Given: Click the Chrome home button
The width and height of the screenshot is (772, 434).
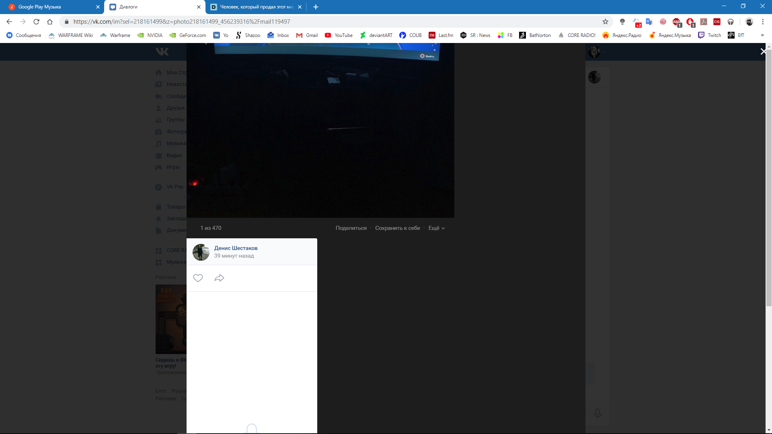Looking at the screenshot, I should click(x=50, y=22).
